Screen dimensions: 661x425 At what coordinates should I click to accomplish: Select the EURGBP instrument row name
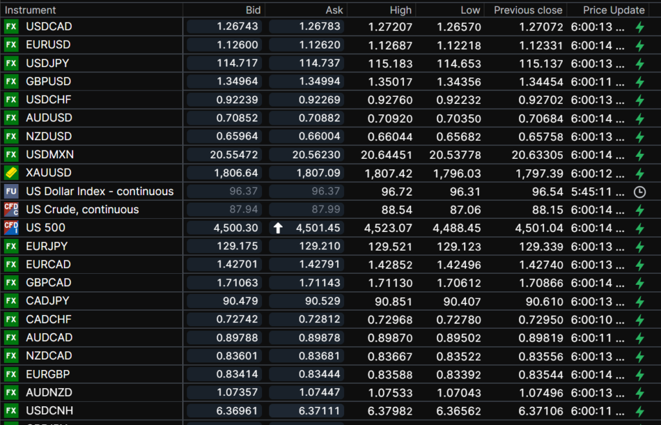48,374
